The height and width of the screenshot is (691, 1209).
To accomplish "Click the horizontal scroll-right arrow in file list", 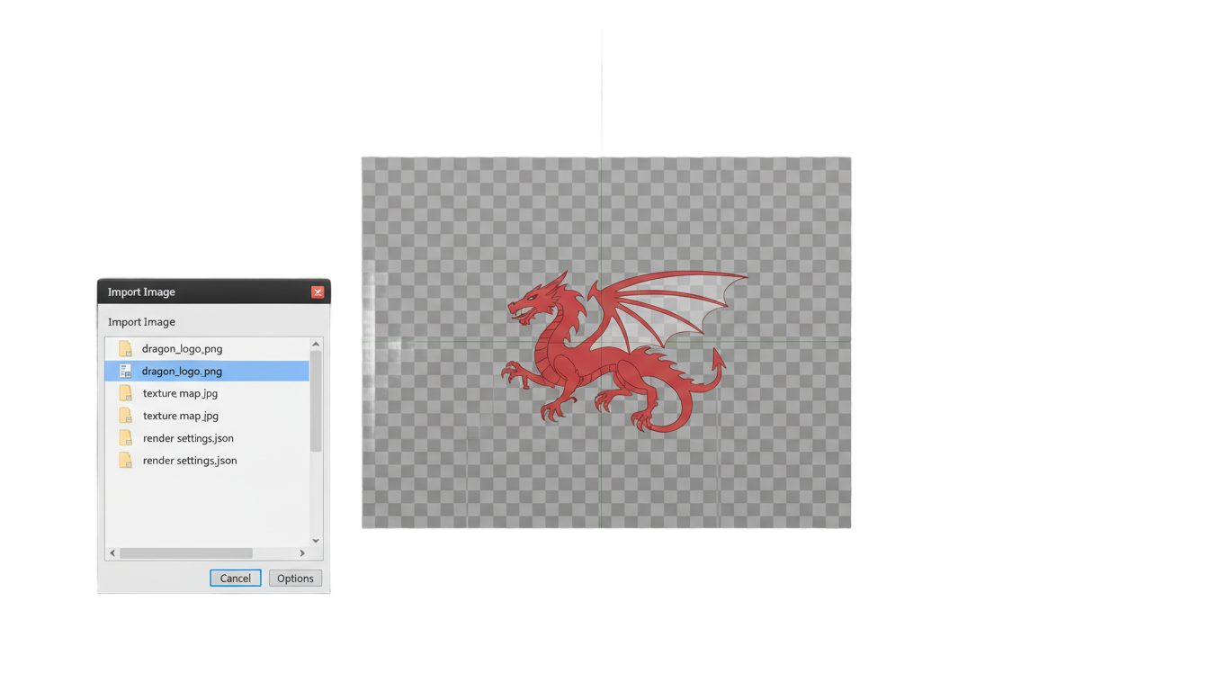I will coord(302,553).
